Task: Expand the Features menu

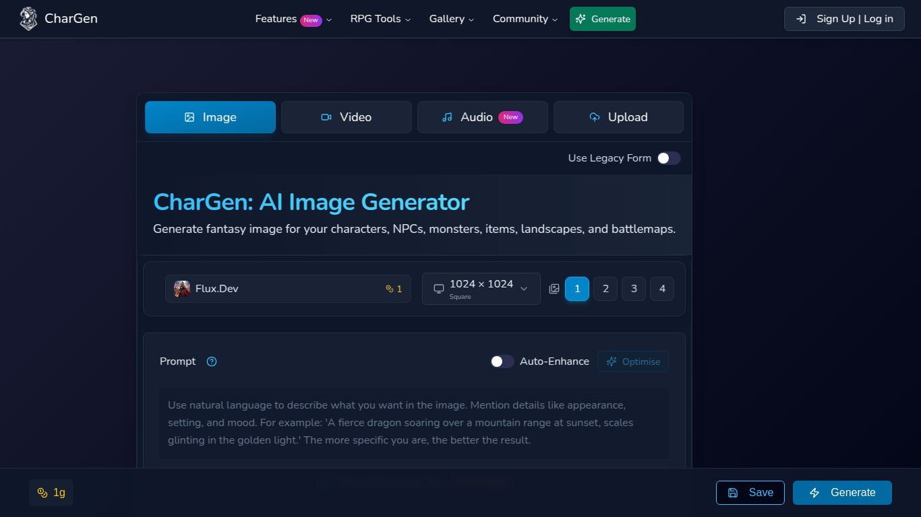Action: click(x=292, y=19)
